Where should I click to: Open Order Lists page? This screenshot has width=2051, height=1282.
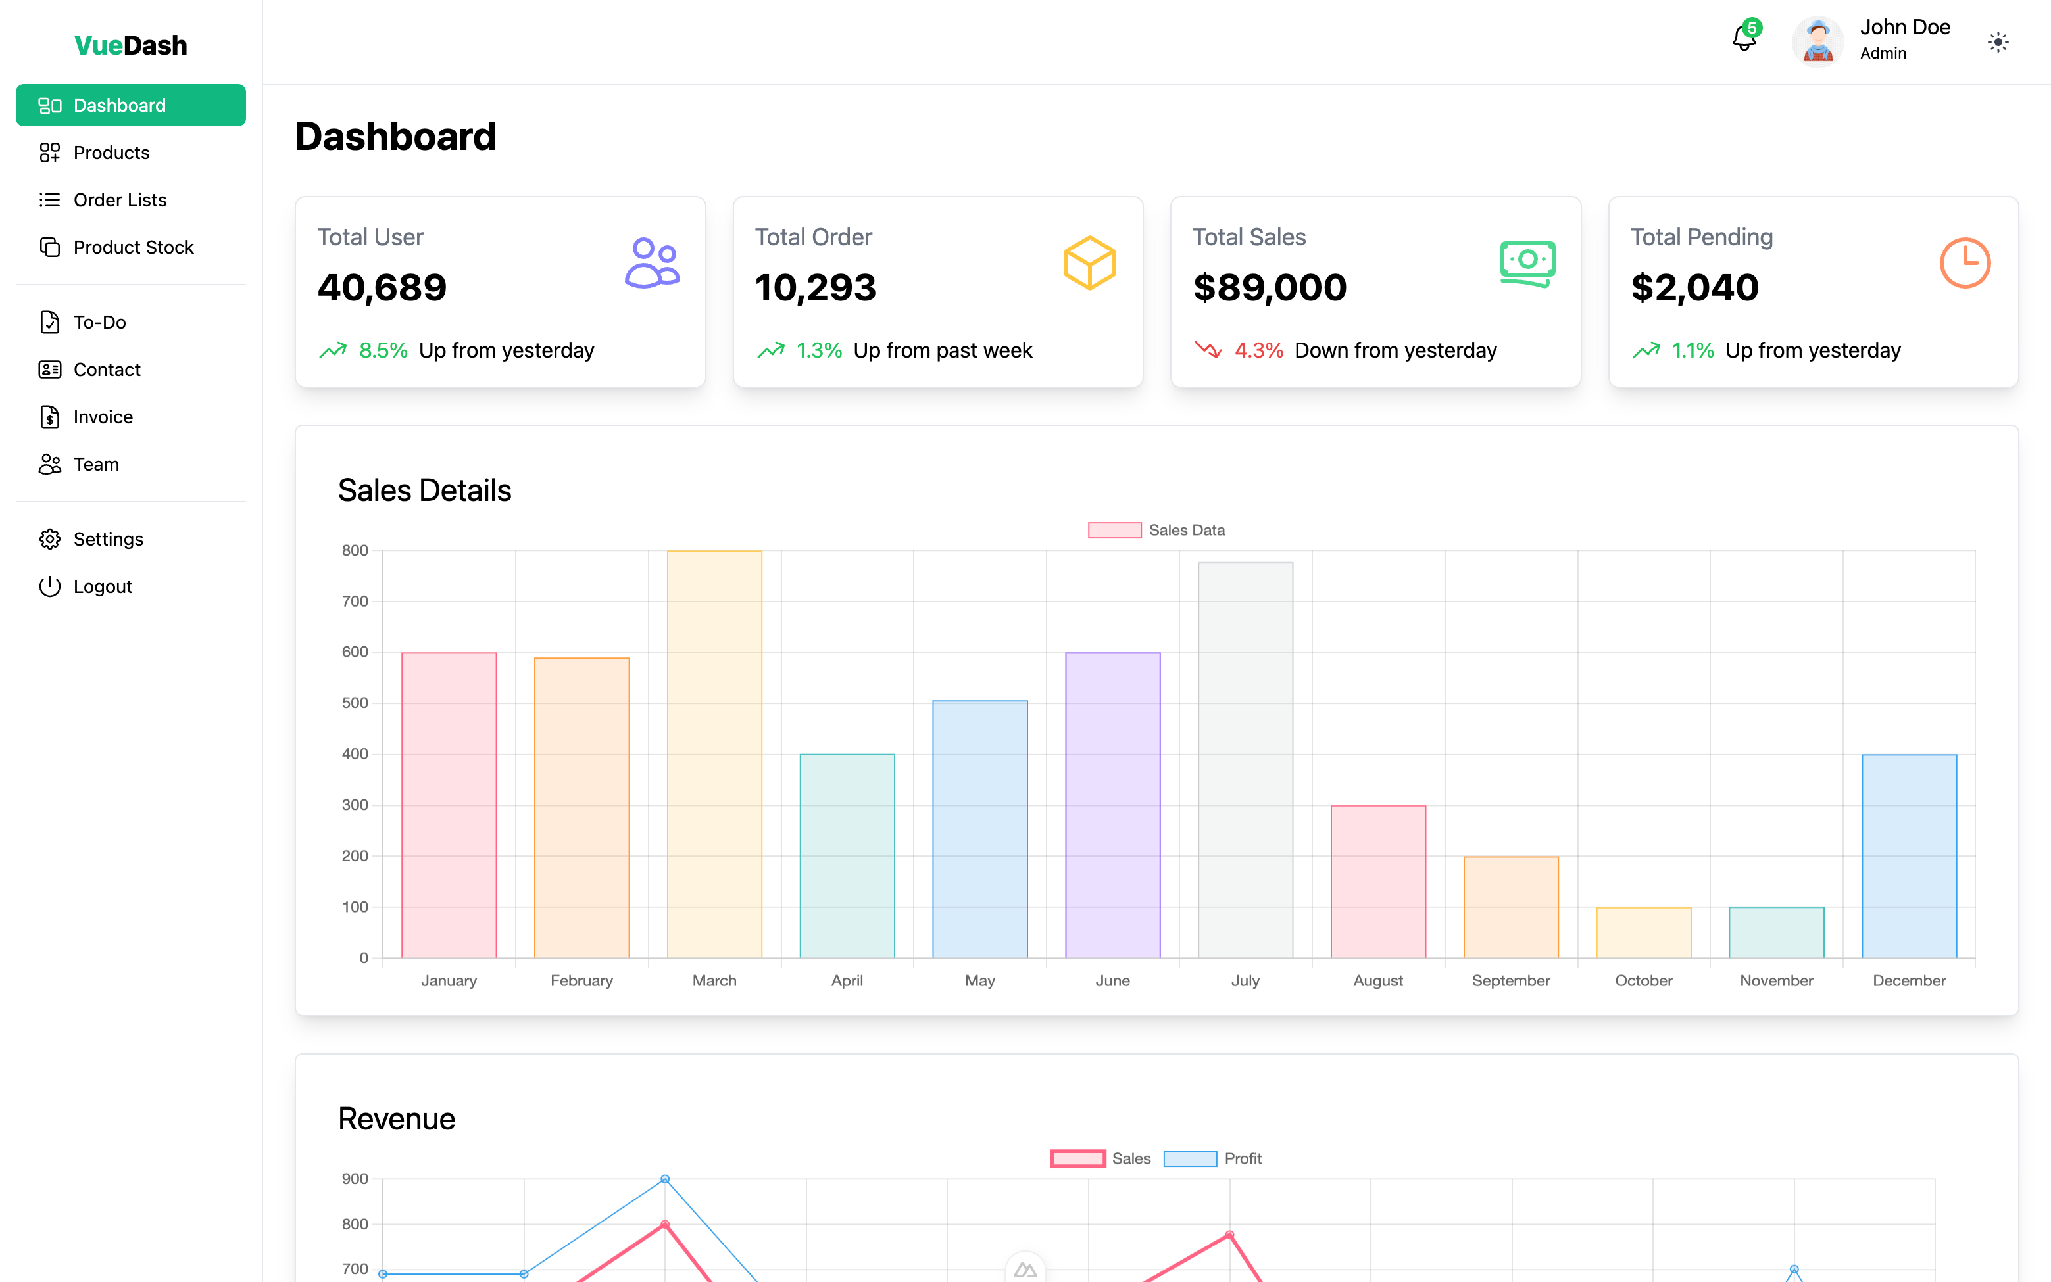click(x=131, y=200)
